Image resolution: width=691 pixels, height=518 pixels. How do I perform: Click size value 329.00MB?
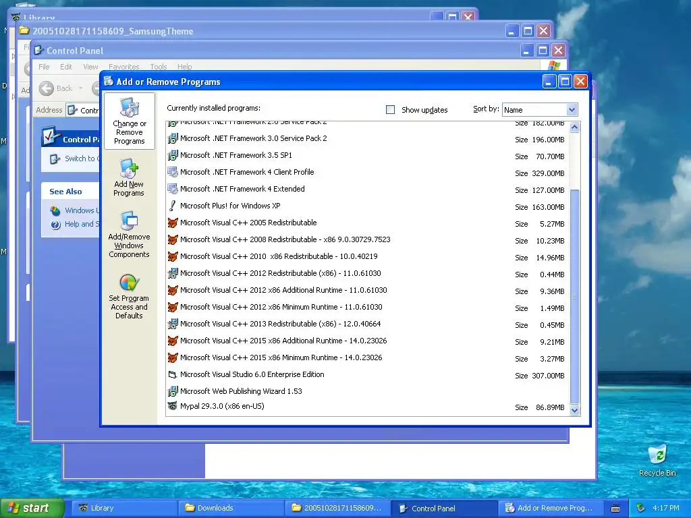coord(548,173)
